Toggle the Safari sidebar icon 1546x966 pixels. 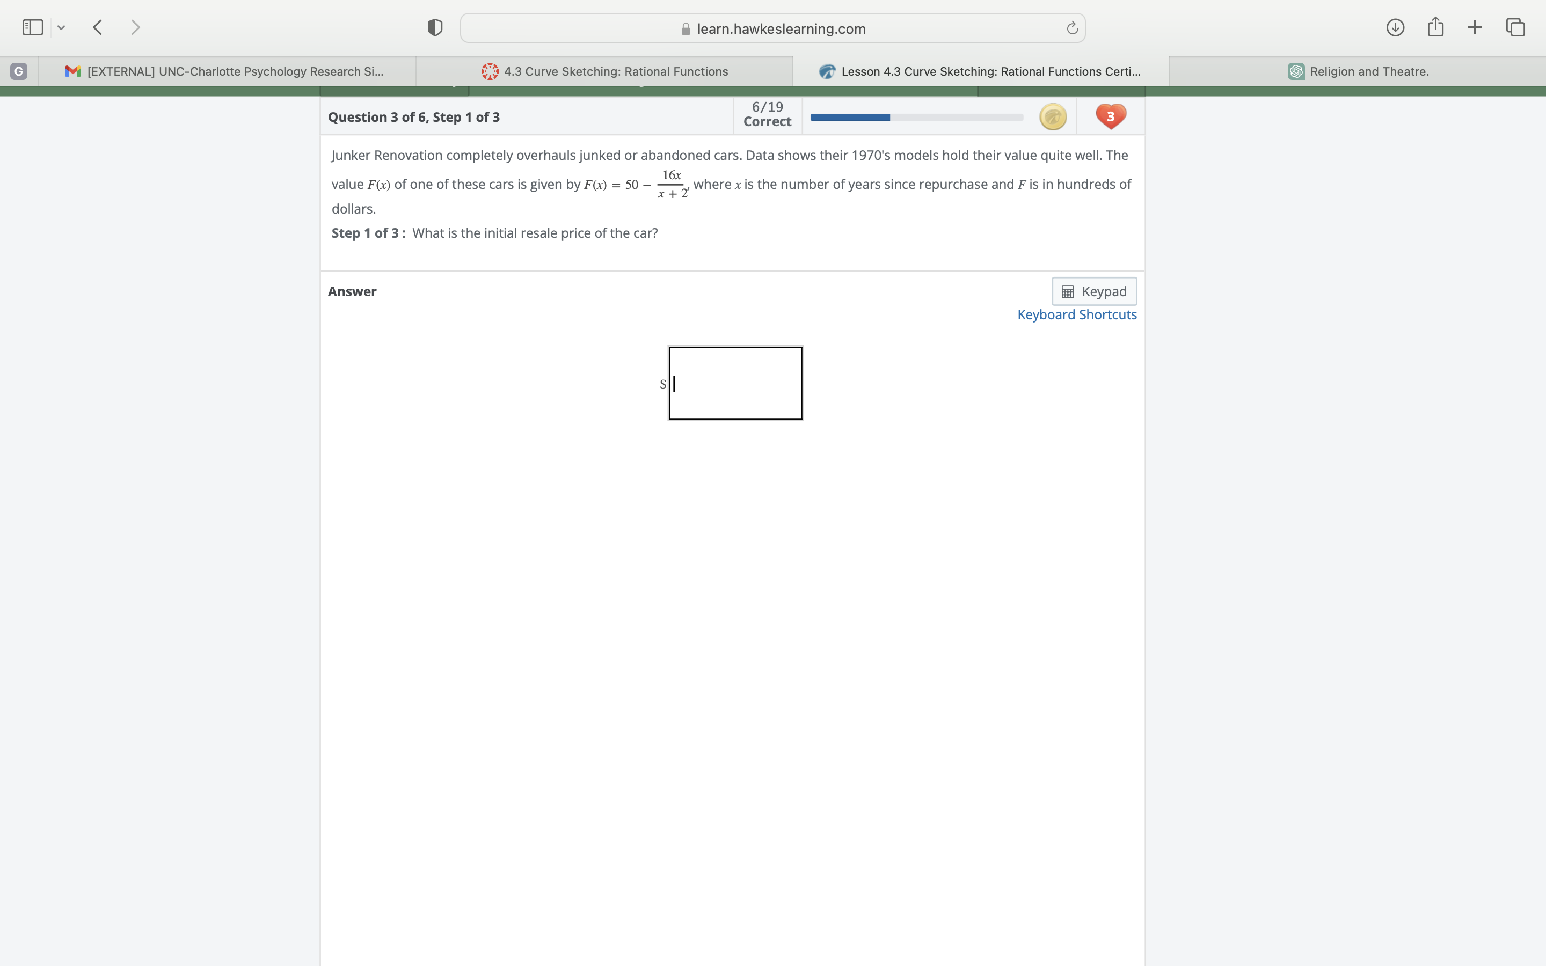(32, 27)
